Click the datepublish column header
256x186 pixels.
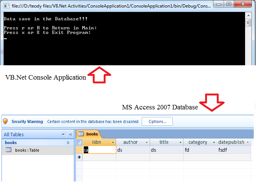coord(234,142)
